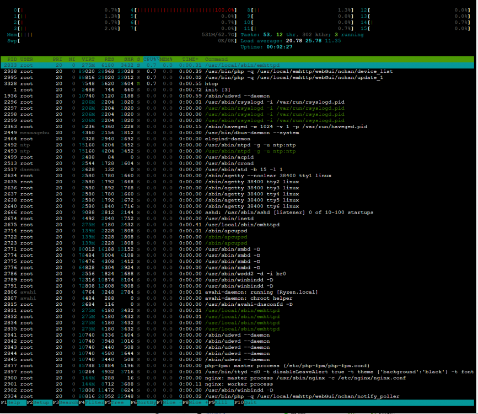
Task: Click the CPU% sorted column header
Action: [x=151, y=59]
